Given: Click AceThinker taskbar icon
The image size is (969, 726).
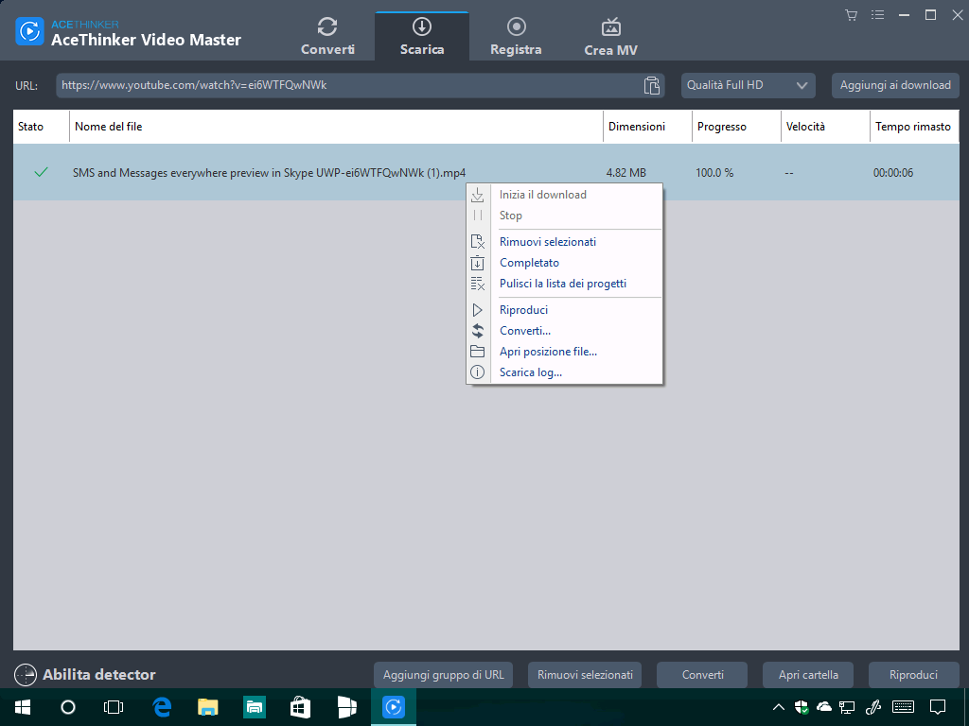Looking at the screenshot, I should coord(394,707).
